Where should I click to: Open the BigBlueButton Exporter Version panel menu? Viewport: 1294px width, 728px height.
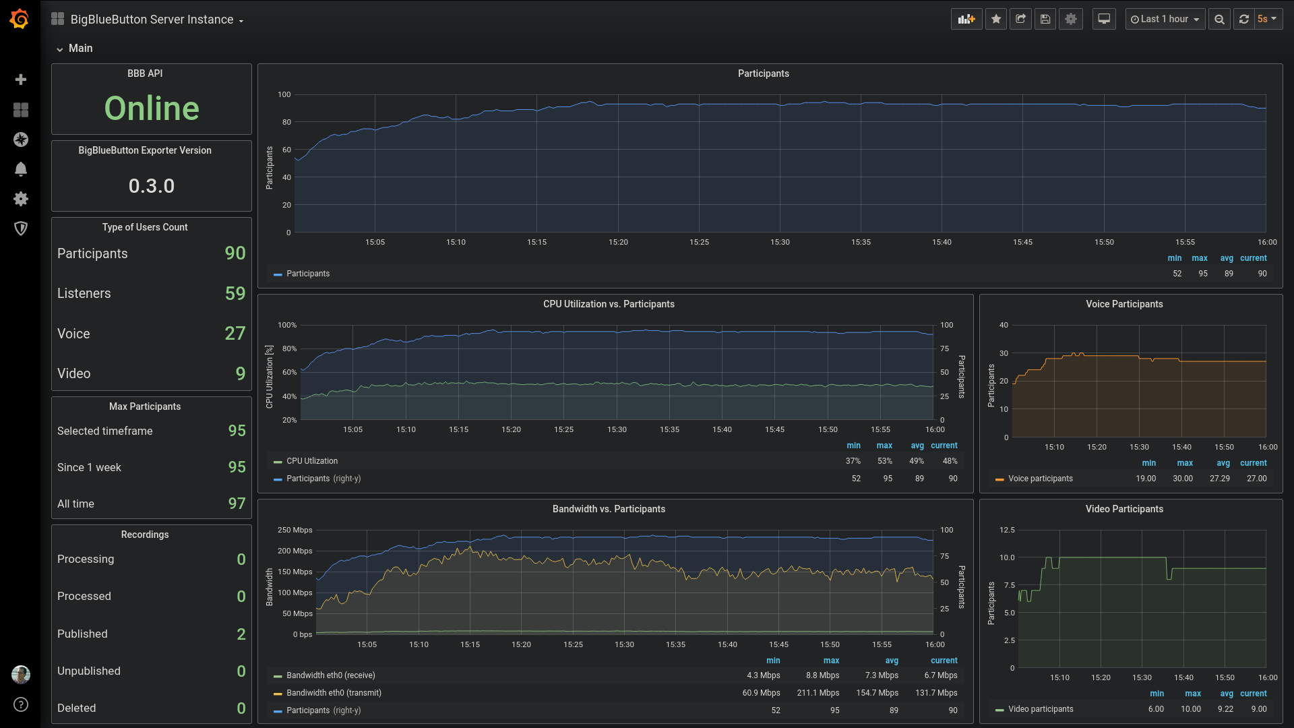coord(145,150)
